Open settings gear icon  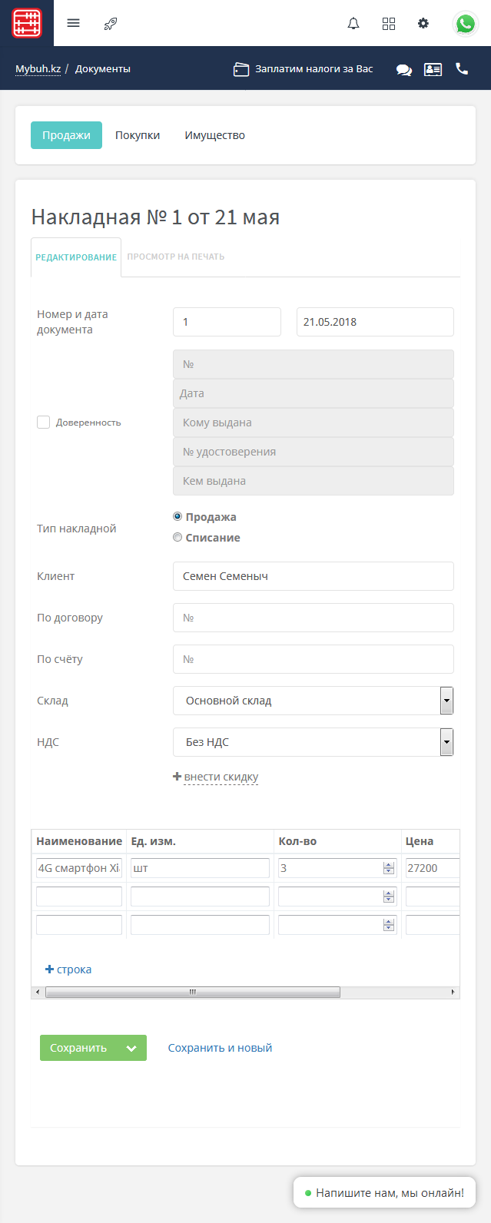[x=423, y=23]
